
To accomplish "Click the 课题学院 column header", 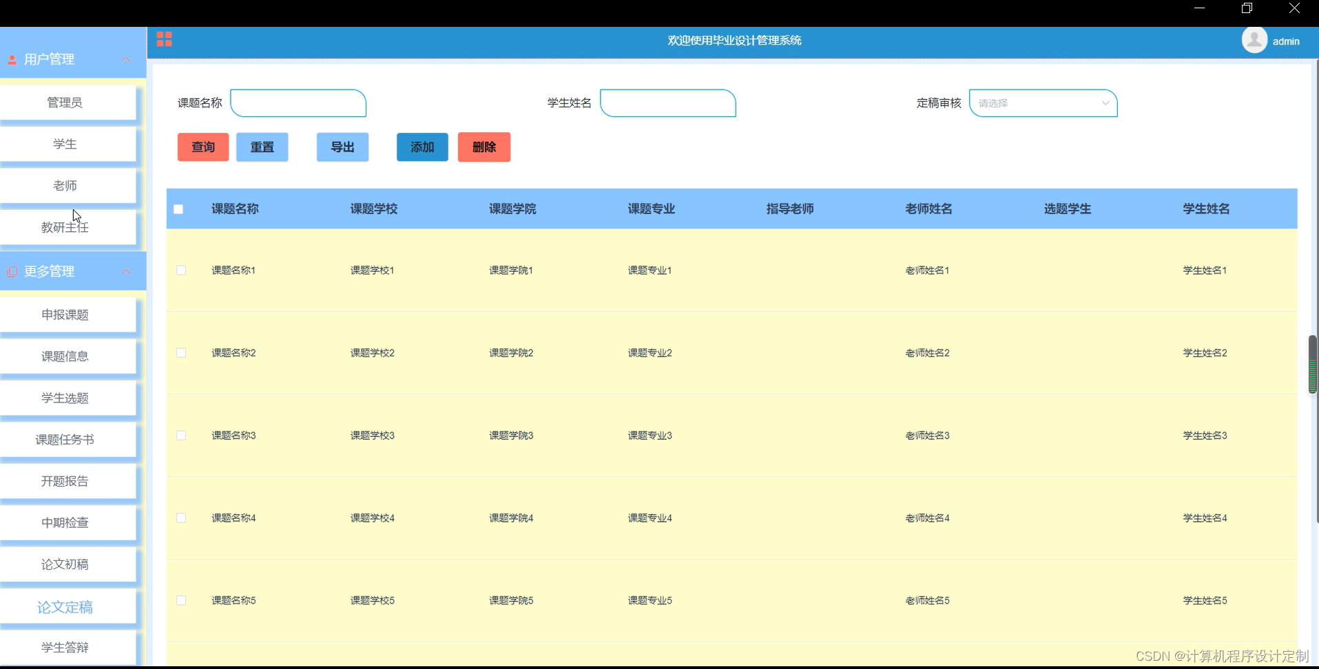I will click(x=512, y=209).
